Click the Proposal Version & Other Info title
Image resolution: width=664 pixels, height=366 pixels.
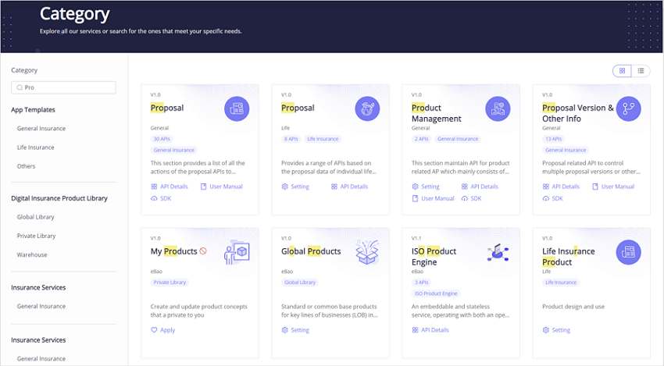click(577, 113)
